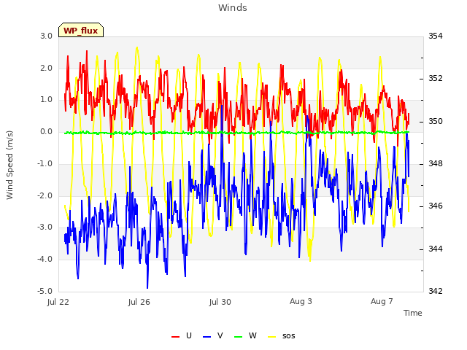467x350 pixels.
Task: Click the blue V legend color marker
Action: 207,337
